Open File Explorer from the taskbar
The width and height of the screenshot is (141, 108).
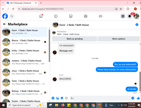pos(57,105)
